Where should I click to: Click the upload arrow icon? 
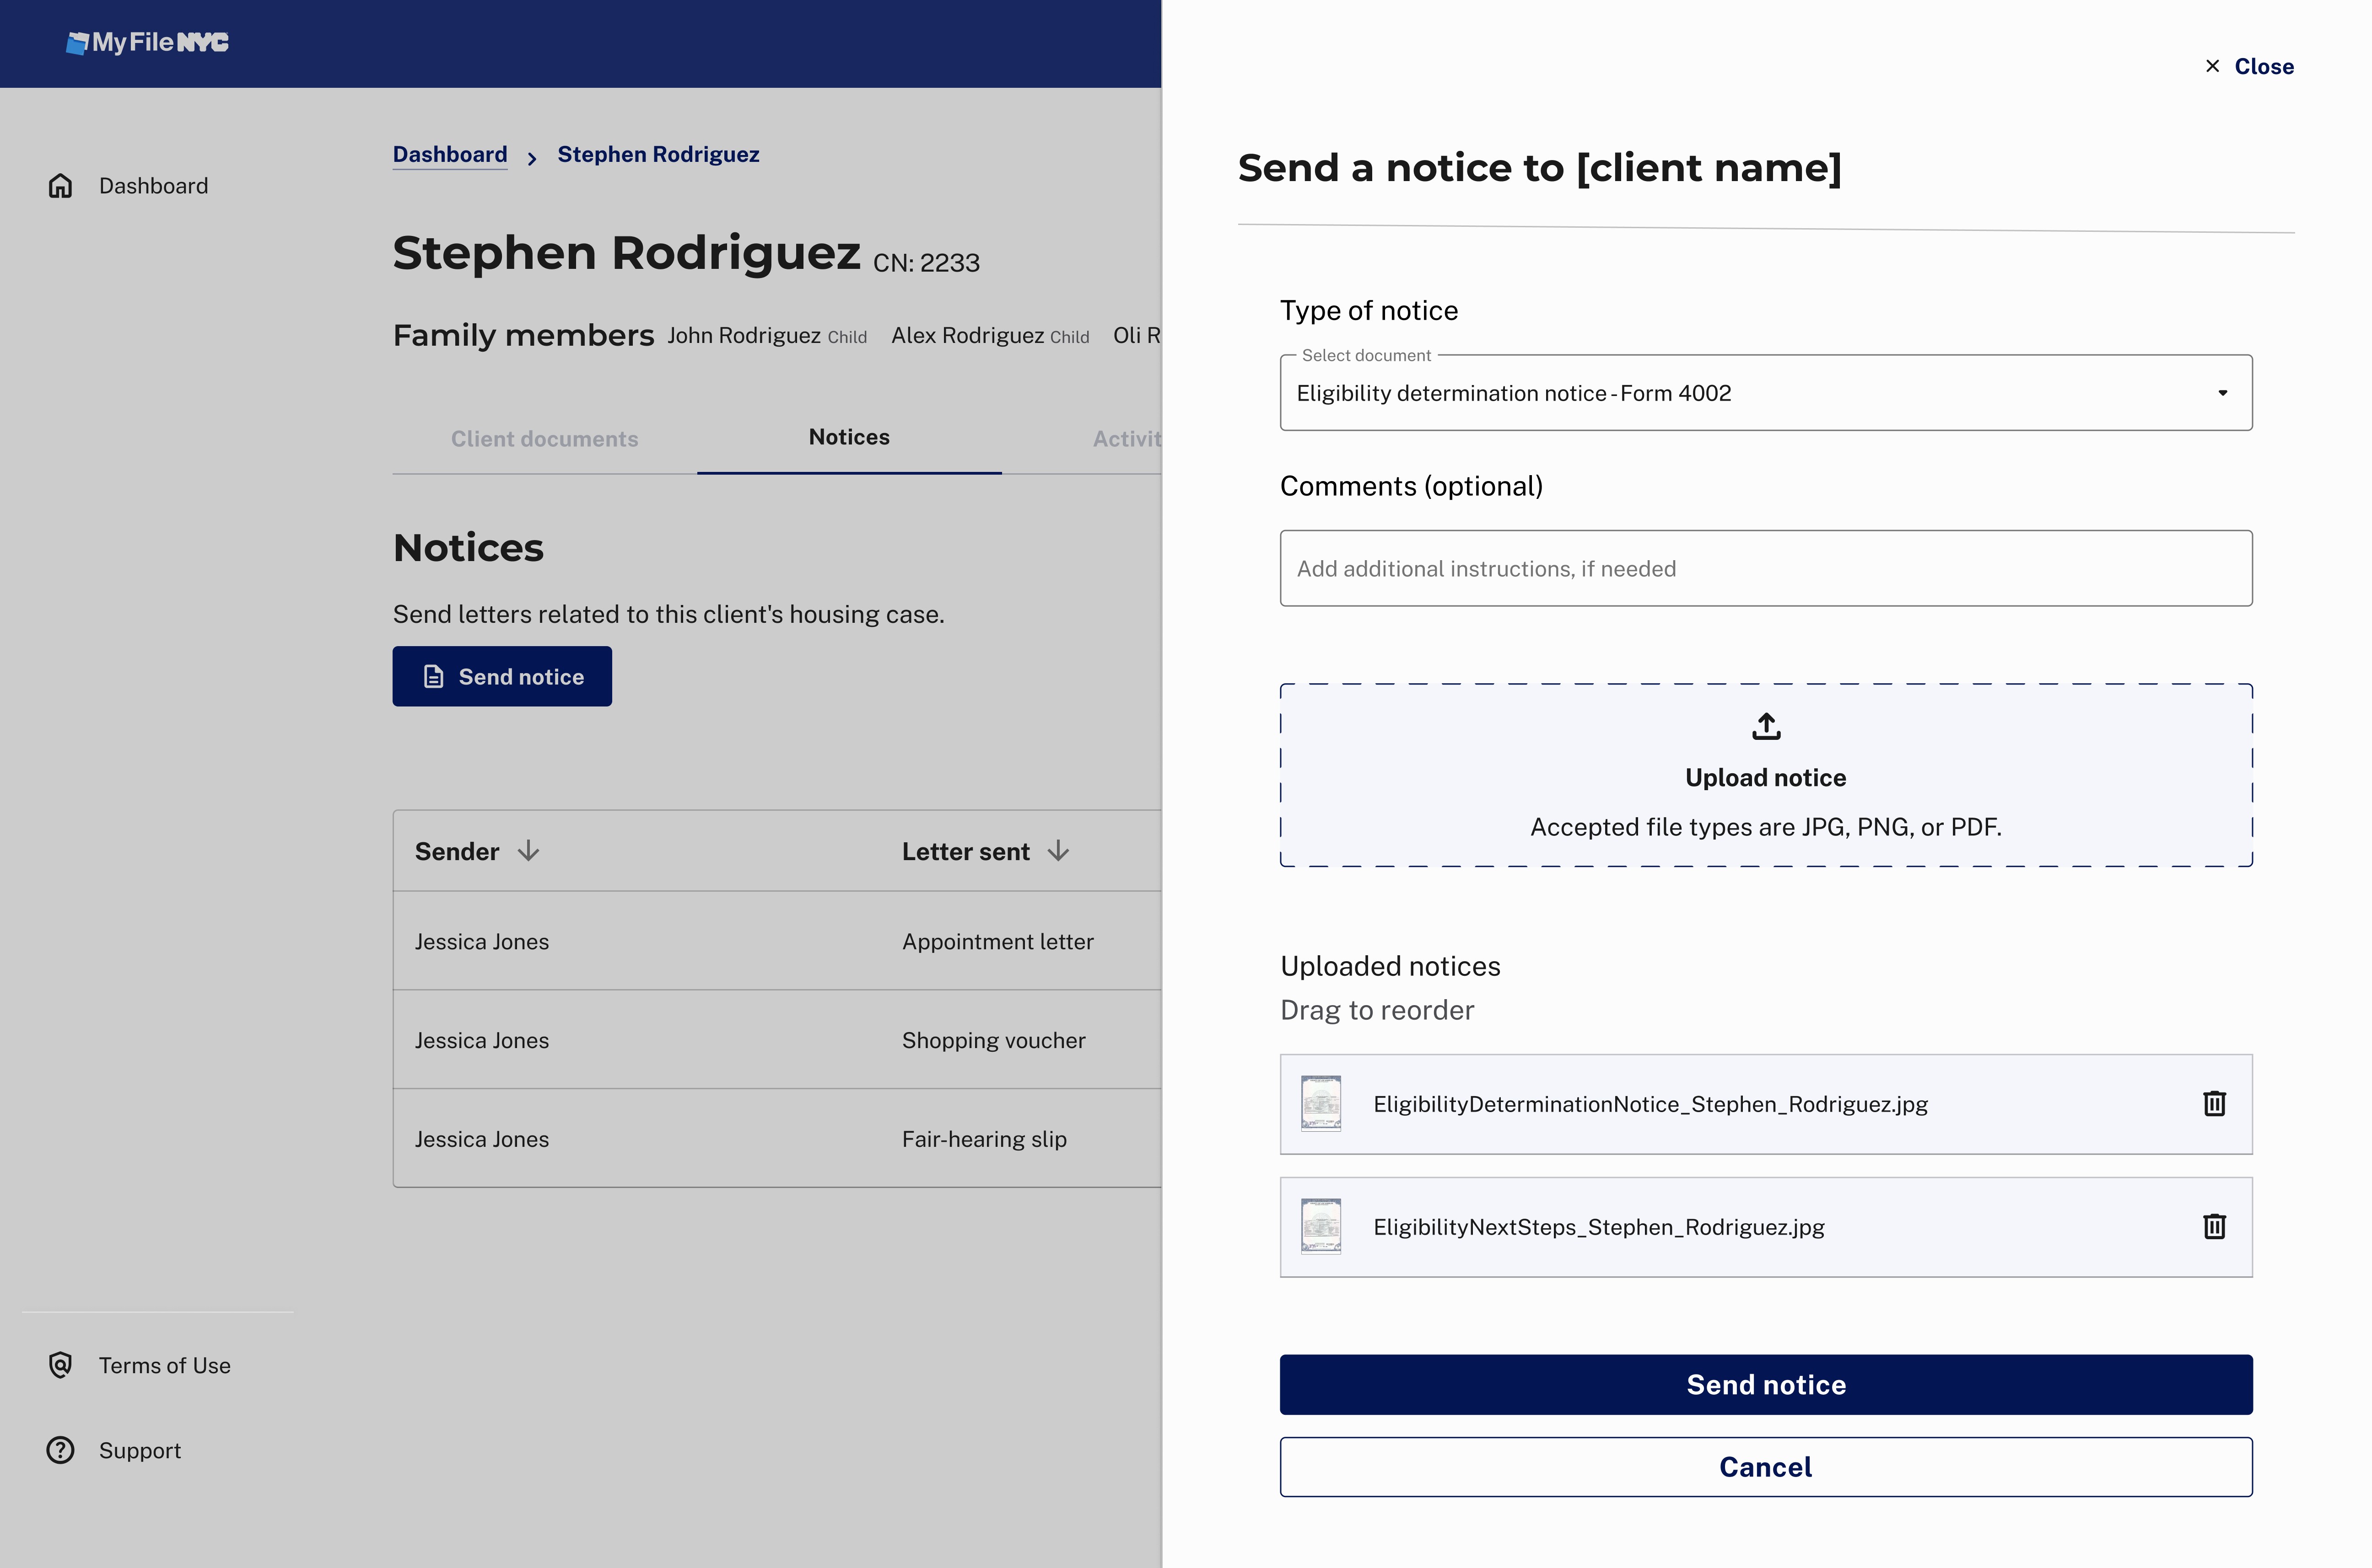coord(1766,726)
